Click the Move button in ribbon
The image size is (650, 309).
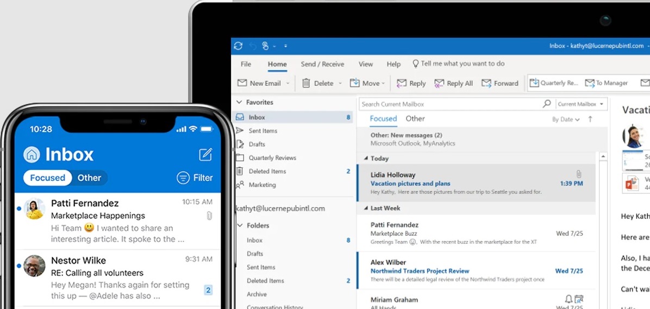click(x=365, y=83)
